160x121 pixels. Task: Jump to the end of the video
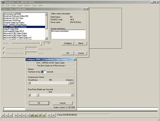28,115
